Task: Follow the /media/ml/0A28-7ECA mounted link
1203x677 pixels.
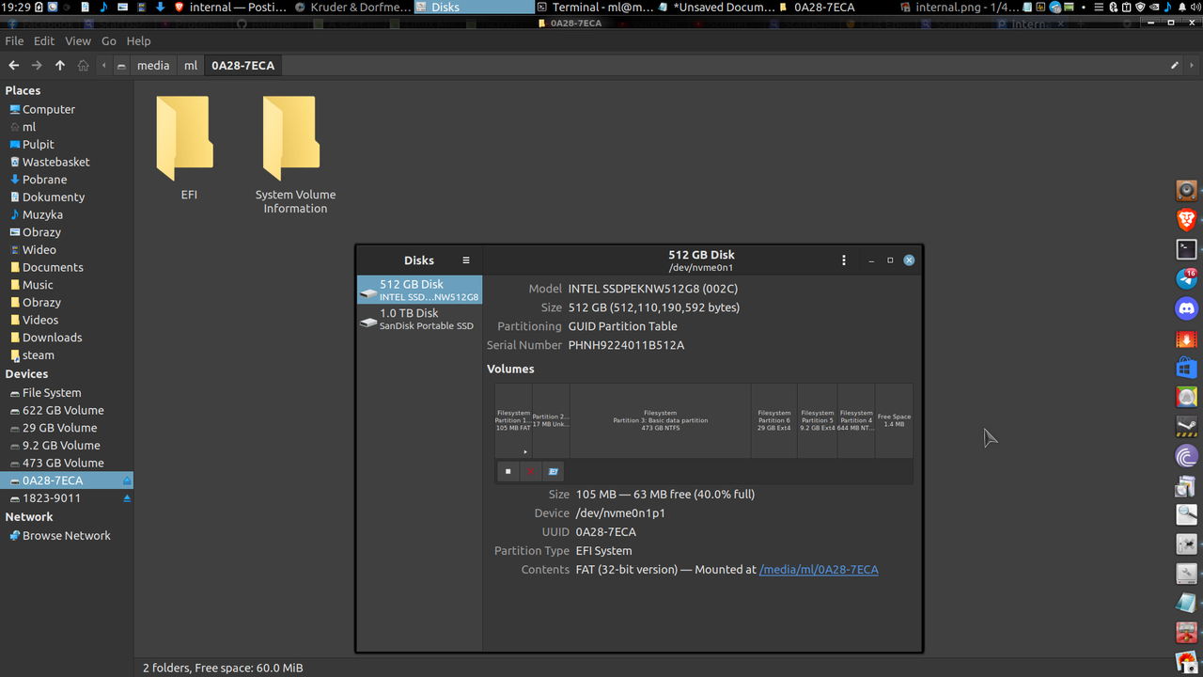Action: [x=818, y=569]
